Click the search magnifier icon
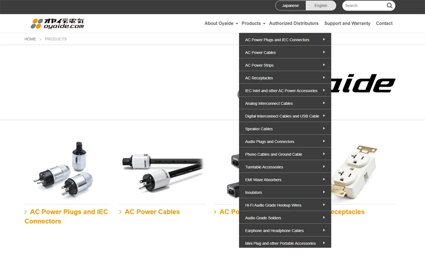This screenshot has height=255, width=425. [389, 6]
